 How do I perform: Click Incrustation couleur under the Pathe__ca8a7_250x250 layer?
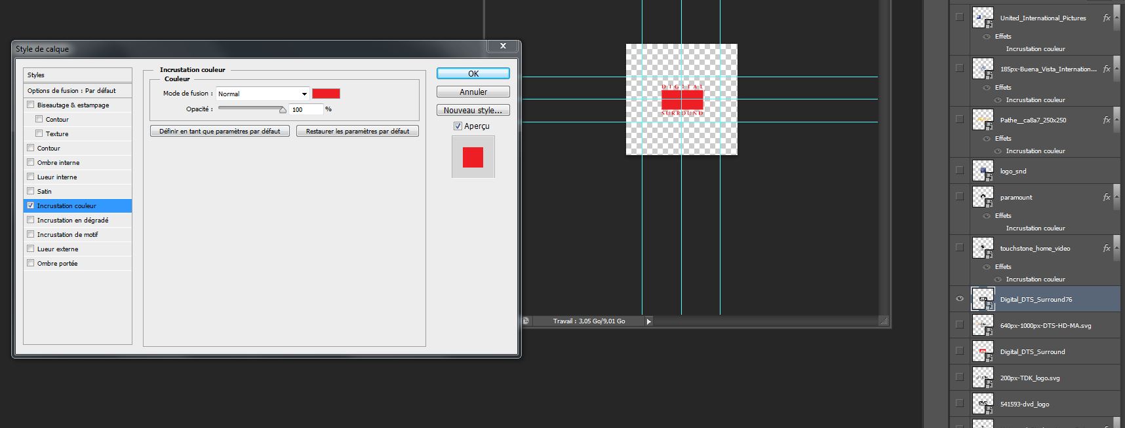(1035, 151)
